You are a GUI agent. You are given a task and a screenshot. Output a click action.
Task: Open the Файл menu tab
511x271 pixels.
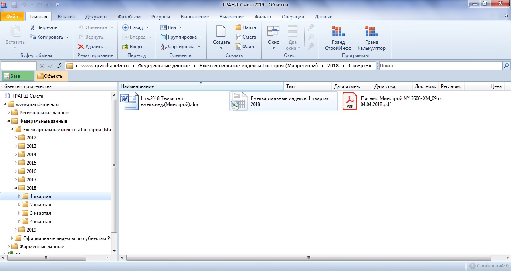[x=12, y=17]
